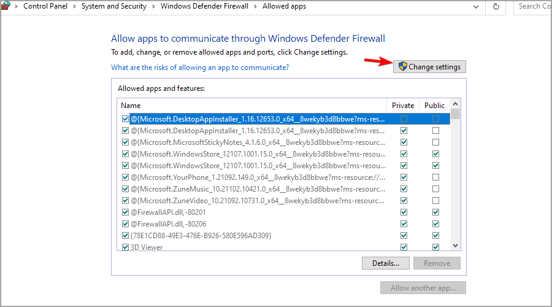Image resolution: width=552 pixels, height=307 pixels.
Task: Toggle the YourPhone name checkbox
Action: [125, 177]
